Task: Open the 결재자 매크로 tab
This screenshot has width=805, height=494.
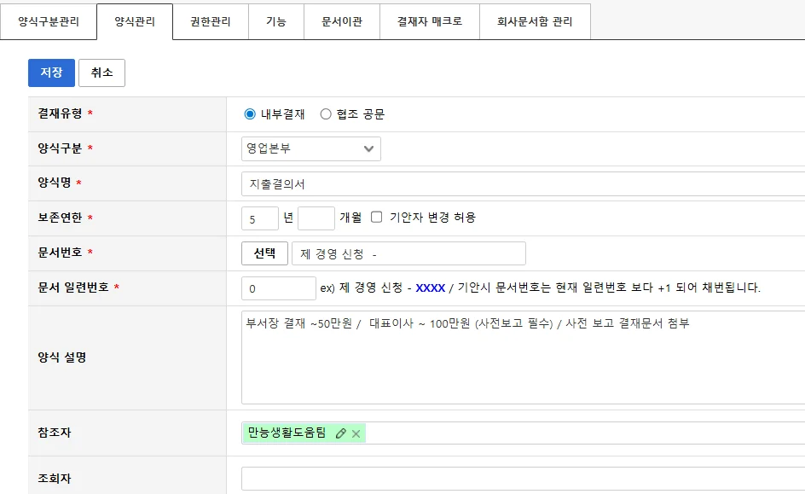Action: coord(430,22)
